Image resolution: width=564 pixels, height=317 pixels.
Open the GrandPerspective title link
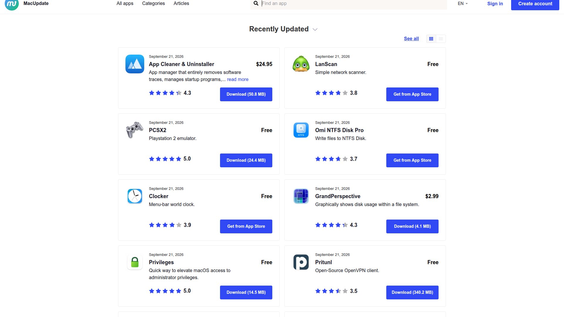[x=338, y=196]
